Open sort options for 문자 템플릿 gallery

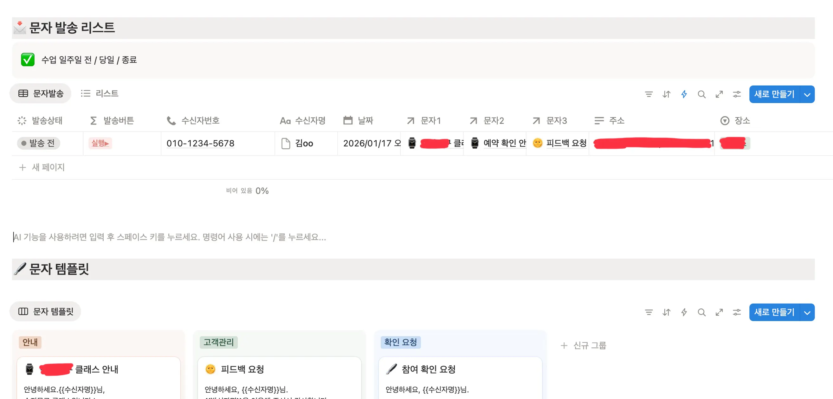pyautogui.click(x=666, y=312)
